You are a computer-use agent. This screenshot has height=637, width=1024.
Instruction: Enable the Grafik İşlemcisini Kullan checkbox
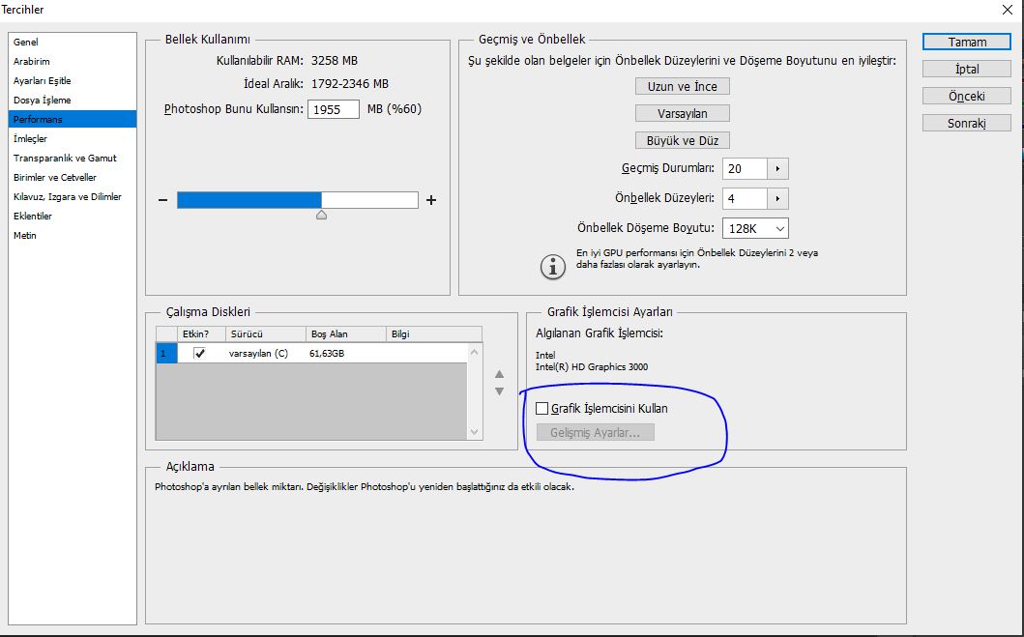point(542,409)
